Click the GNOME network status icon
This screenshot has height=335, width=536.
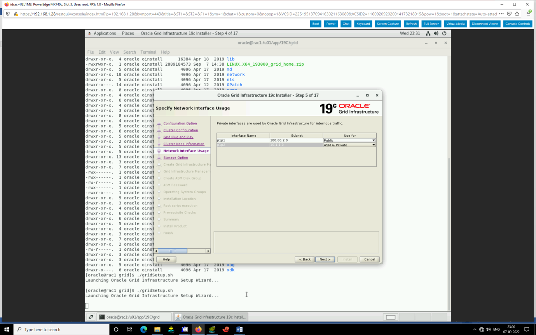[428, 33]
